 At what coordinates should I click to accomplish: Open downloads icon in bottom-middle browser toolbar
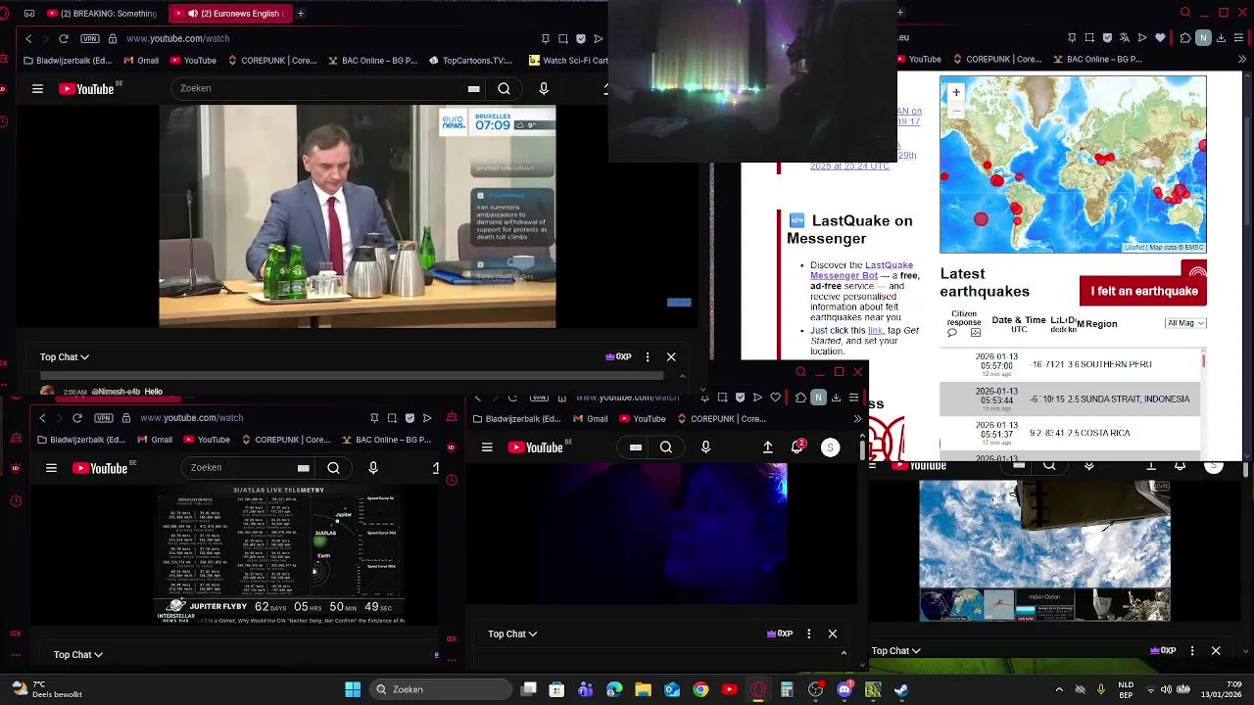(836, 398)
